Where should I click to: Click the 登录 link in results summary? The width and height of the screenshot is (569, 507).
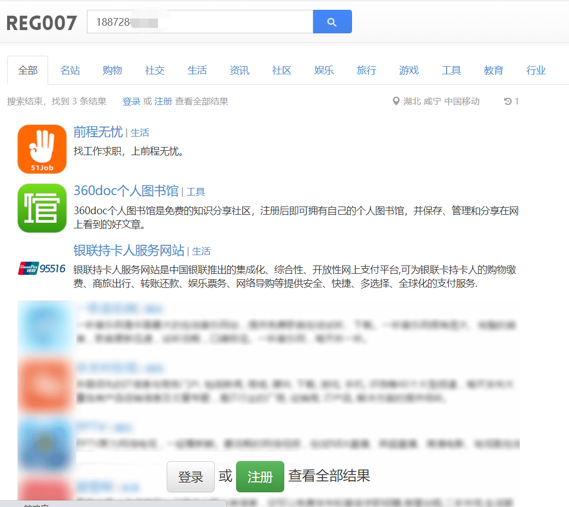point(131,101)
